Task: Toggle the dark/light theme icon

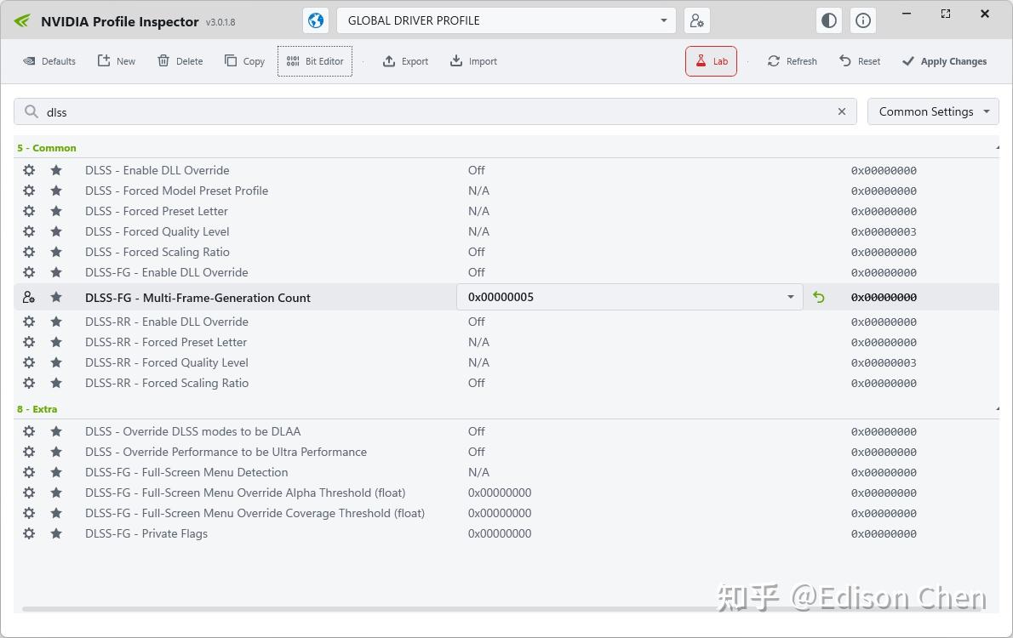Action: (829, 20)
